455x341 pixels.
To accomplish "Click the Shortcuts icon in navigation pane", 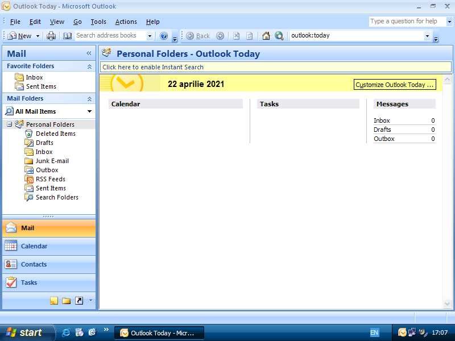I will tap(79, 301).
